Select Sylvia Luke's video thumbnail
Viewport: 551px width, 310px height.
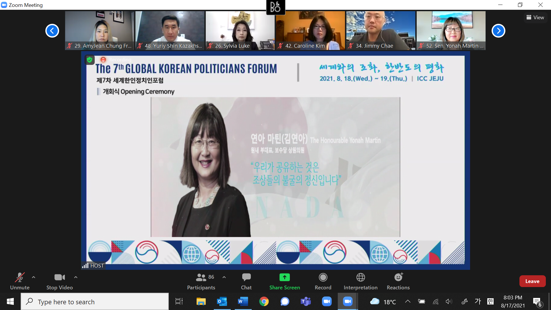(x=240, y=30)
